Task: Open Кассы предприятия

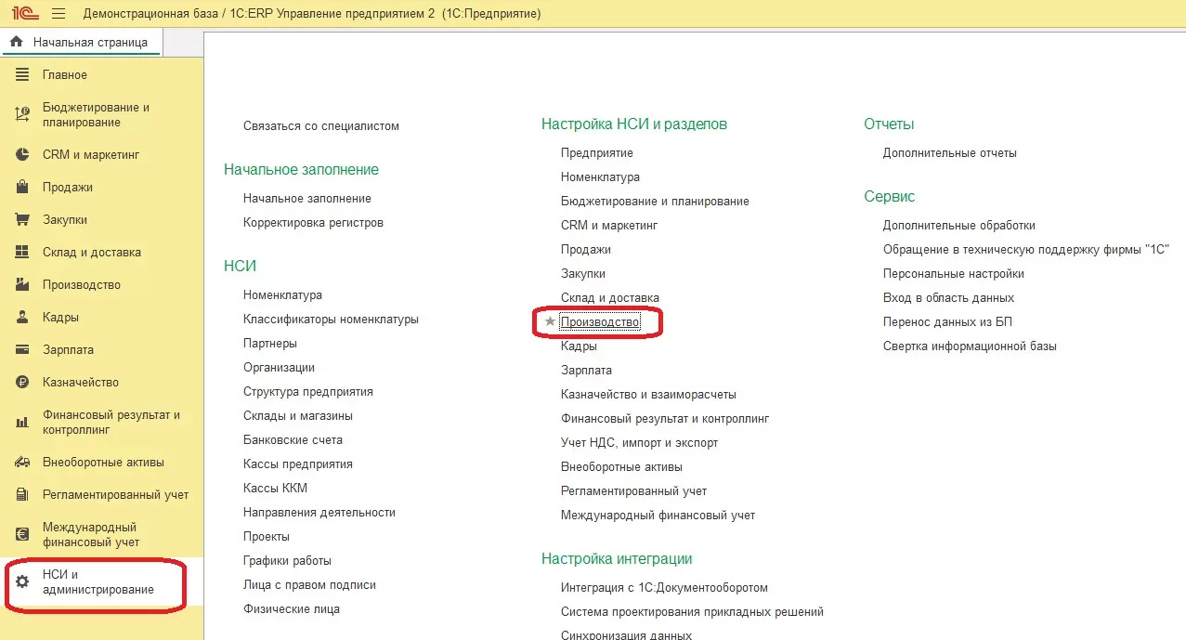Action: click(x=298, y=464)
